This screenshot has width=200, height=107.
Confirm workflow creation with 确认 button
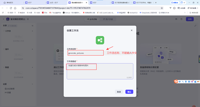129,92
